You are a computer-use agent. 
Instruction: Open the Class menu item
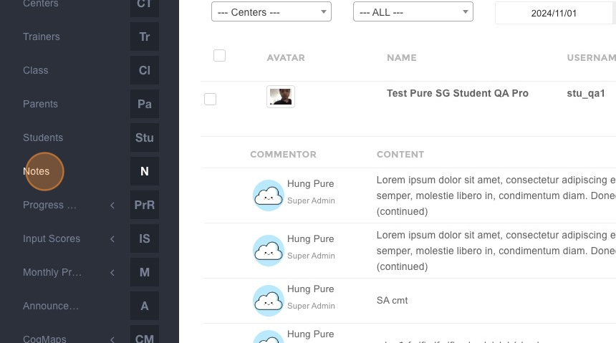35,70
